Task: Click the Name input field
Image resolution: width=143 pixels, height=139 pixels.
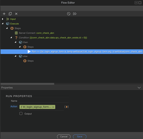Action: click(44, 101)
